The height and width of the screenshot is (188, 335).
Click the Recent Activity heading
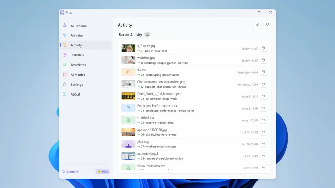130,35
